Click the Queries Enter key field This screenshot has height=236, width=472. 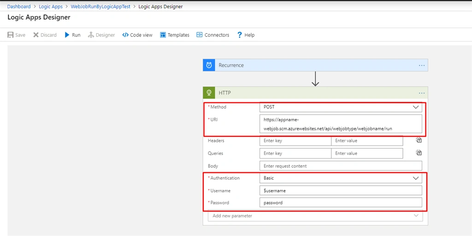coord(295,153)
